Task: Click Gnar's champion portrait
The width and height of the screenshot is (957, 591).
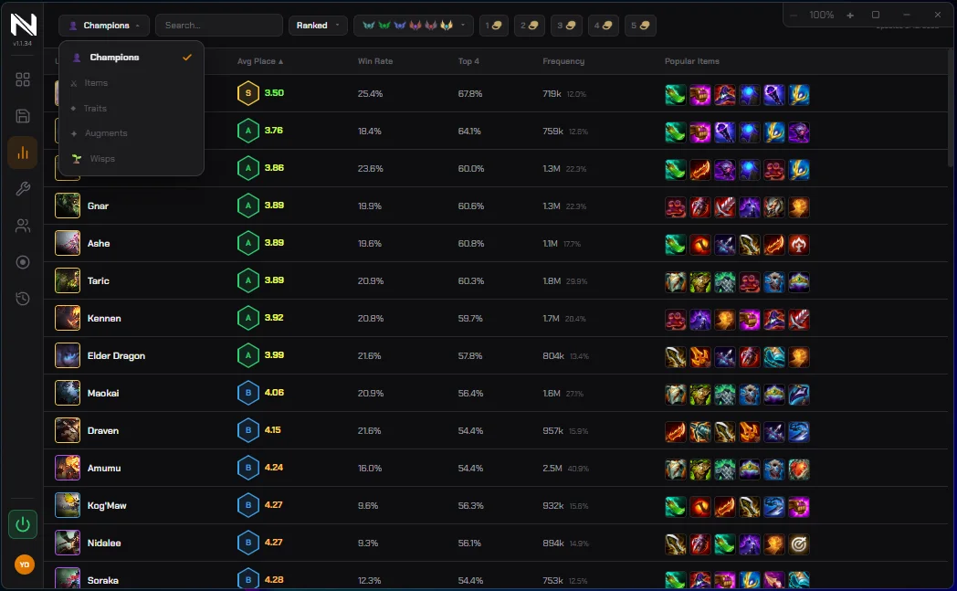Action: pyautogui.click(x=68, y=206)
